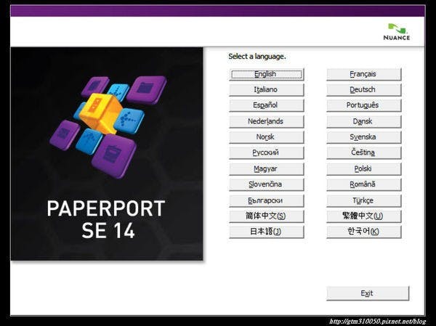Pick the Dansk language button
The height and width of the screenshot is (326, 436).
tap(364, 121)
